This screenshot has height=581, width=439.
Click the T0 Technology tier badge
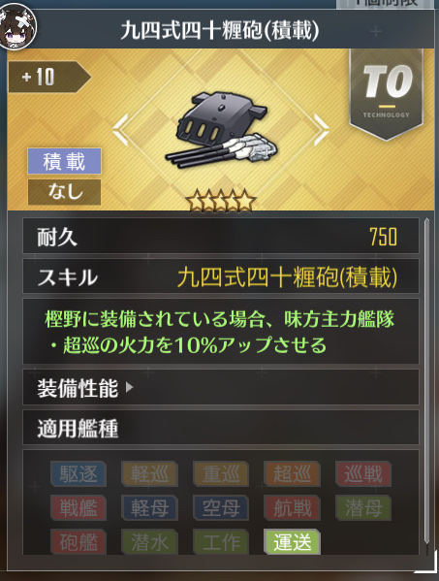387,94
